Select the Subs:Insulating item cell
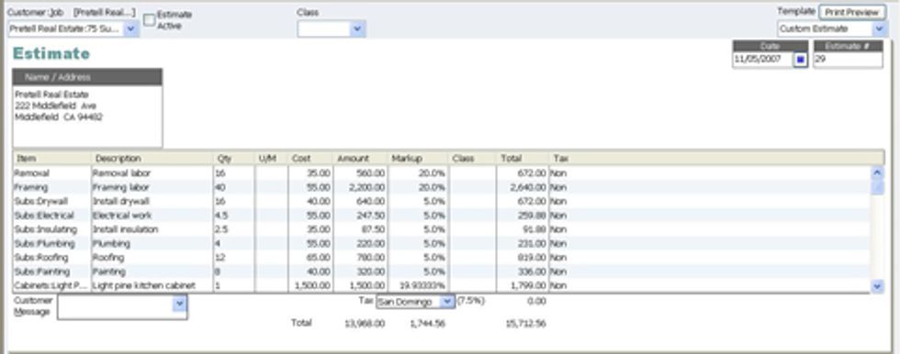The width and height of the screenshot is (900, 354). [51, 229]
